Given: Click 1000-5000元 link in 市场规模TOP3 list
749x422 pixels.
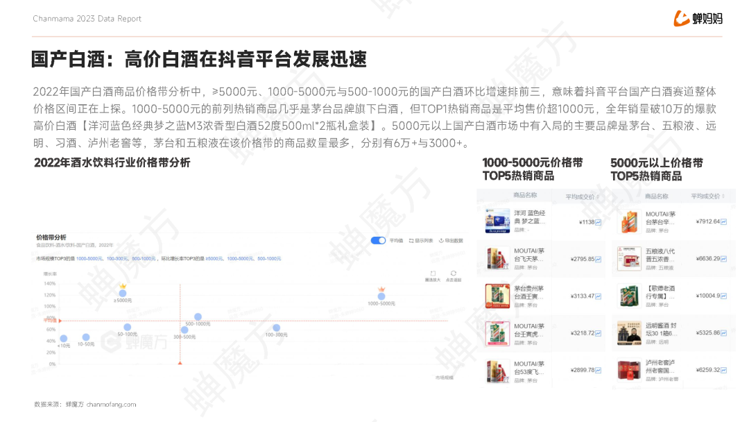Looking at the screenshot, I should tap(89, 259).
